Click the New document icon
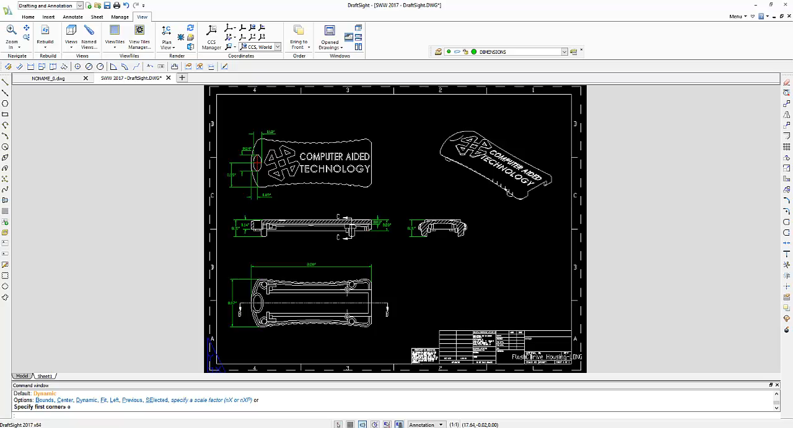Screen dimensions: 793x428 (89, 6)
